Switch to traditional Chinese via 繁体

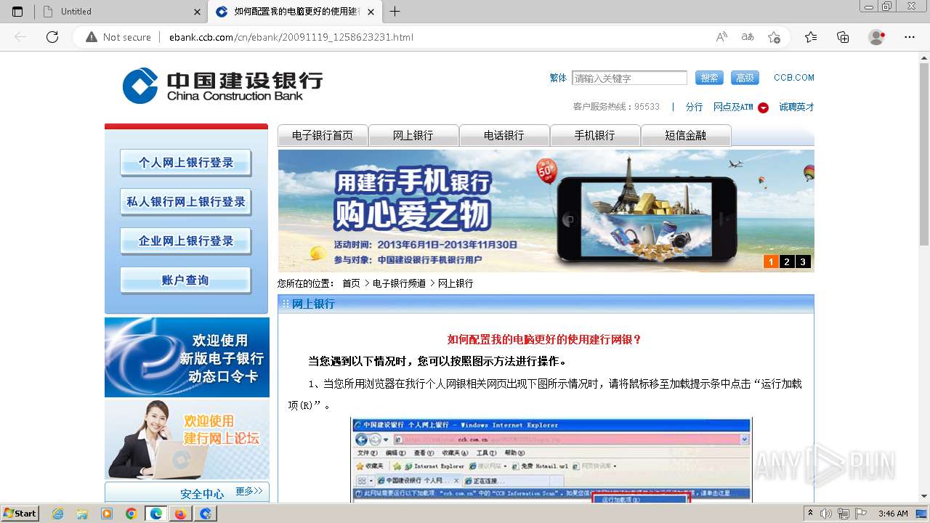click(x=558, y=78)
